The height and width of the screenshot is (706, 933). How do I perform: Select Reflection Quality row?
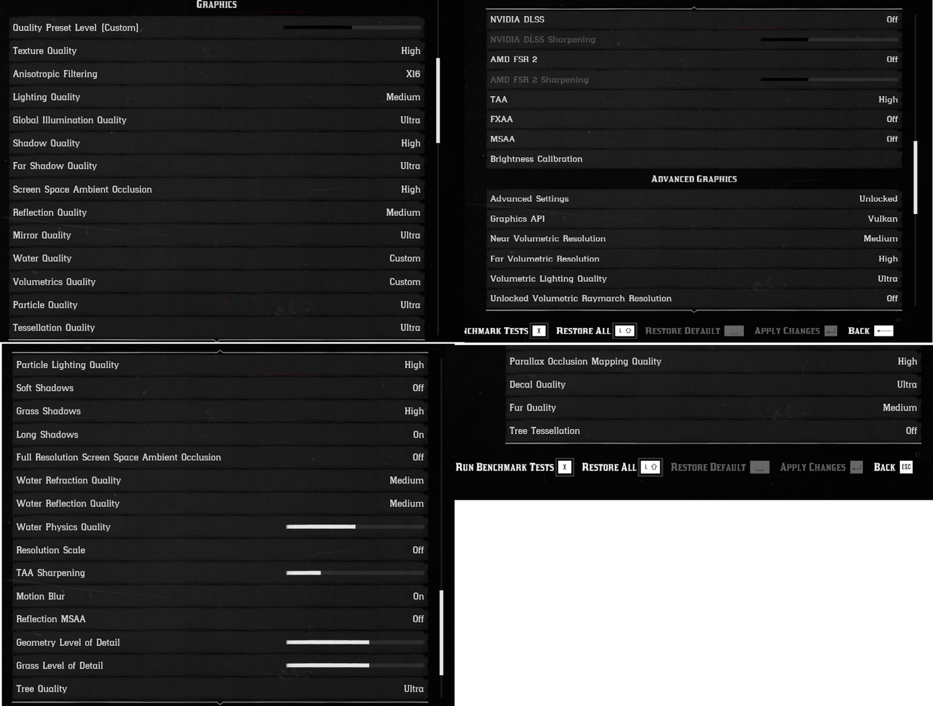[x=217, y=212]
